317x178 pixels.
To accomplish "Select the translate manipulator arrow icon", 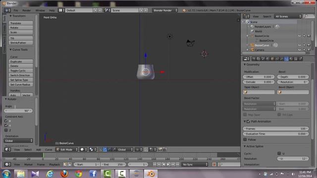I will click(105, 149).
